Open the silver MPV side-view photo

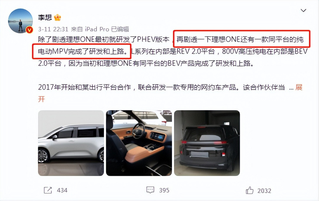(x=71, y=143)
